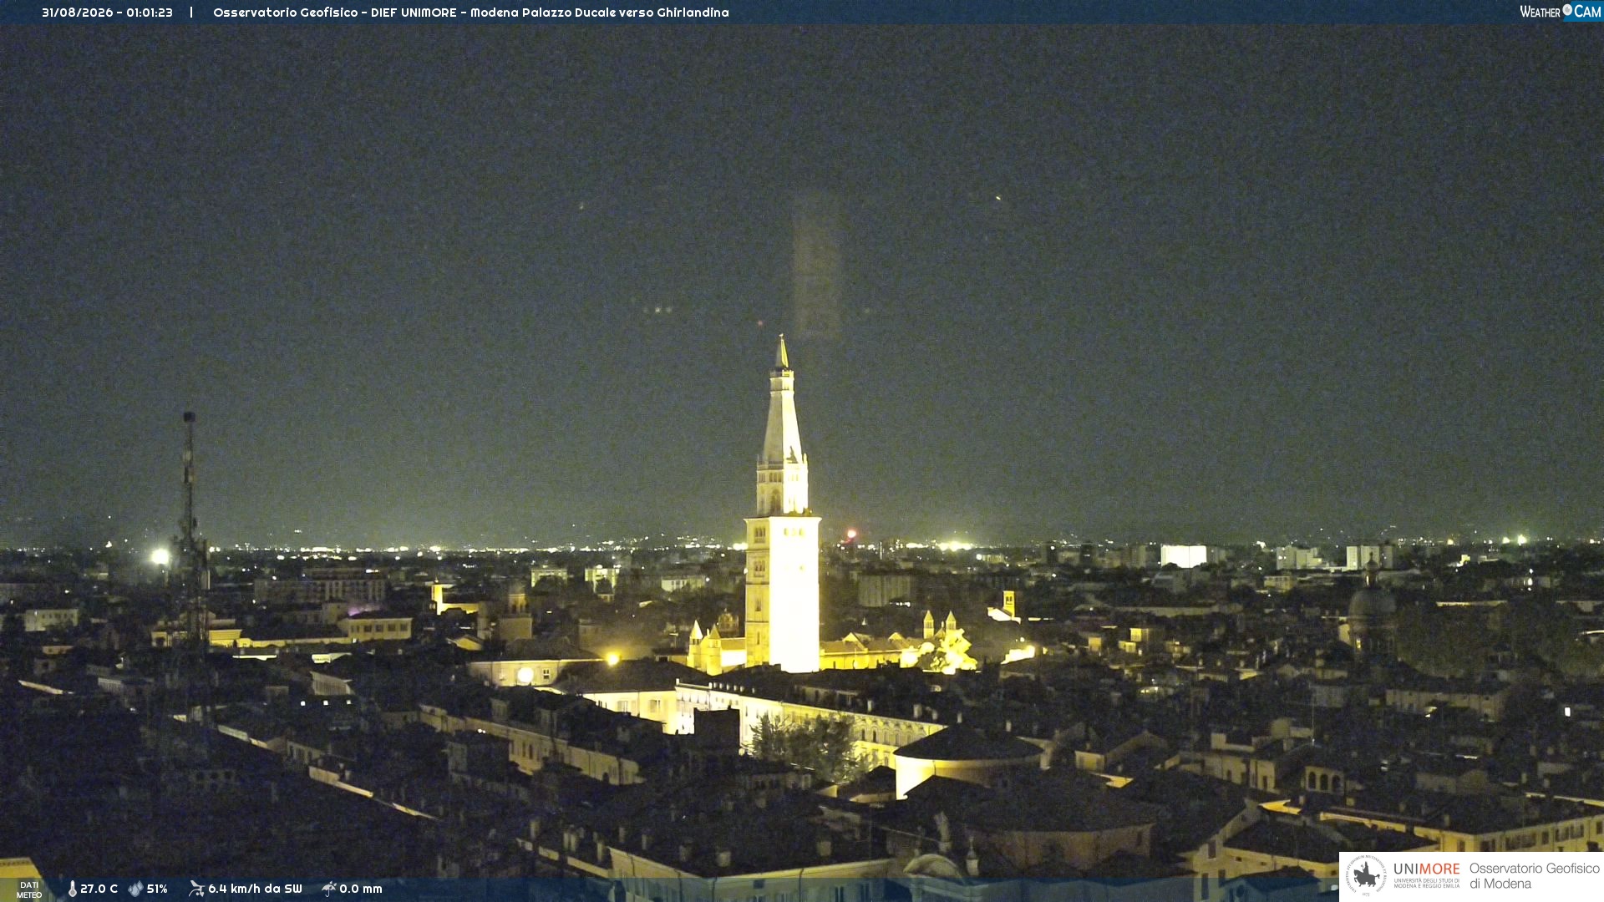The image size is (1604, 902).
Task: Click the dome building on the right
Action: tap(1372, 610)
